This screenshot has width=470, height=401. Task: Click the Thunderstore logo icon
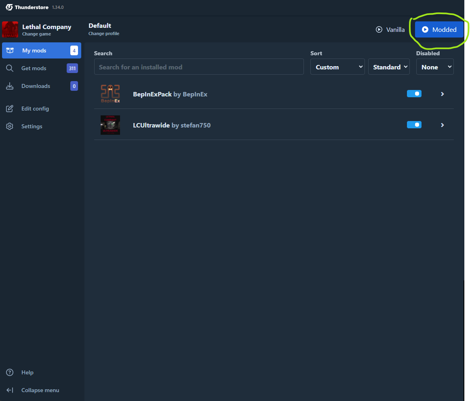9,7
